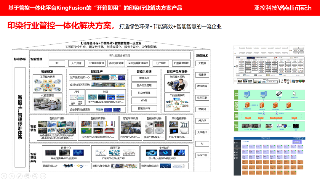Image resolution: width=320 pixels, height=180 pixels.
Task: Select the AR/VR technology box
Action: click(x=202, y=121)
